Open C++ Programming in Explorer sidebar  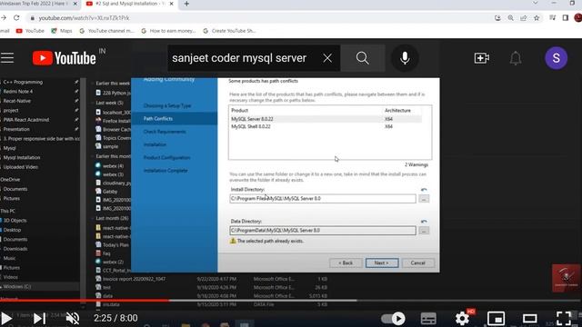click(23, 82)
